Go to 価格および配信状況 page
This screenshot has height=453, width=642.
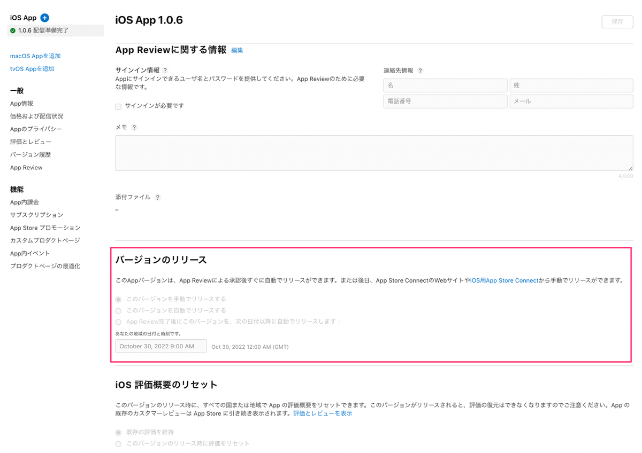coord(36,116)
